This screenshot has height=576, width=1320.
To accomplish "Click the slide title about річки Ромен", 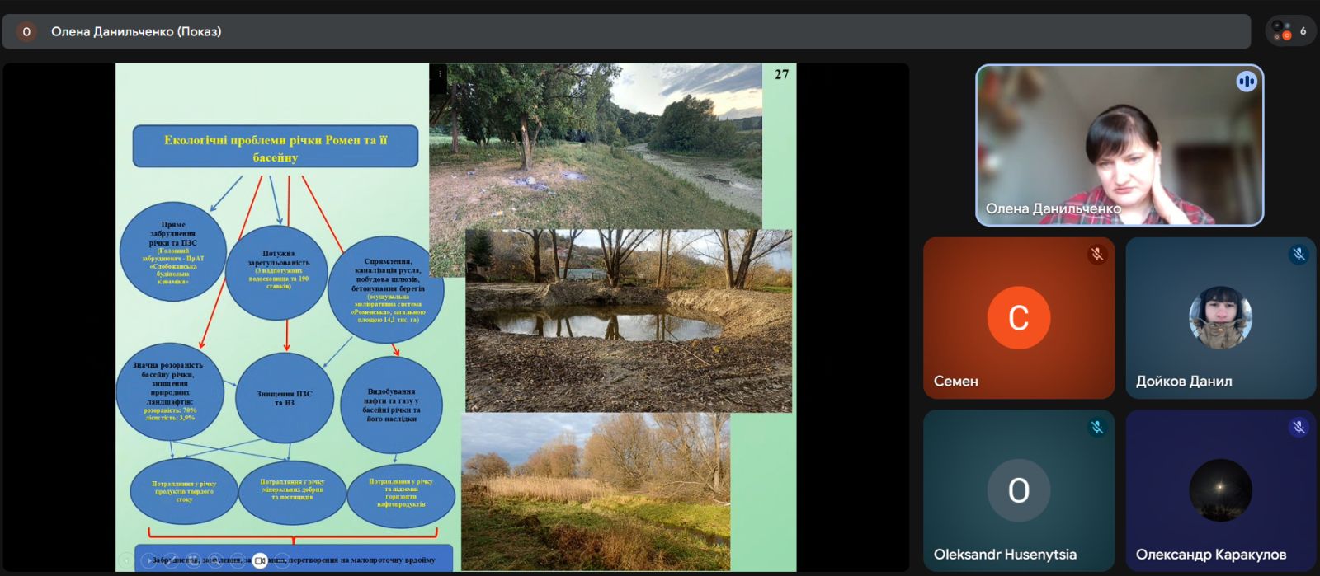I will 276,148.
